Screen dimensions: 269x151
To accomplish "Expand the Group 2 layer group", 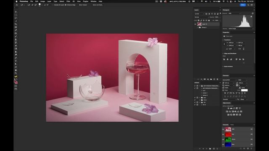I will (x=198, y=27).
